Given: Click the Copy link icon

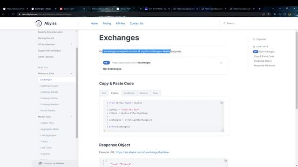Looking at the screenshot, I should tap(254, 39).
